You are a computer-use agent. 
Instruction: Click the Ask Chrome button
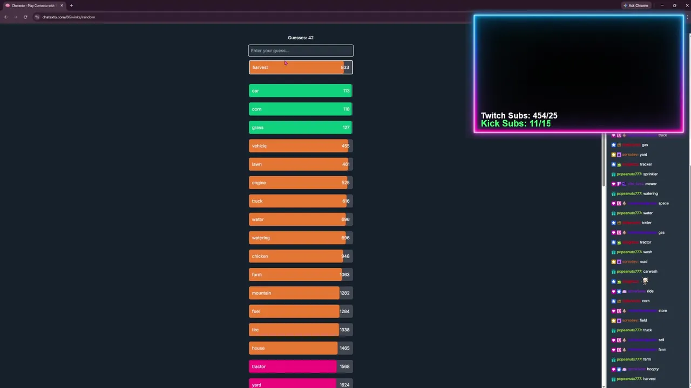(636, 5)
